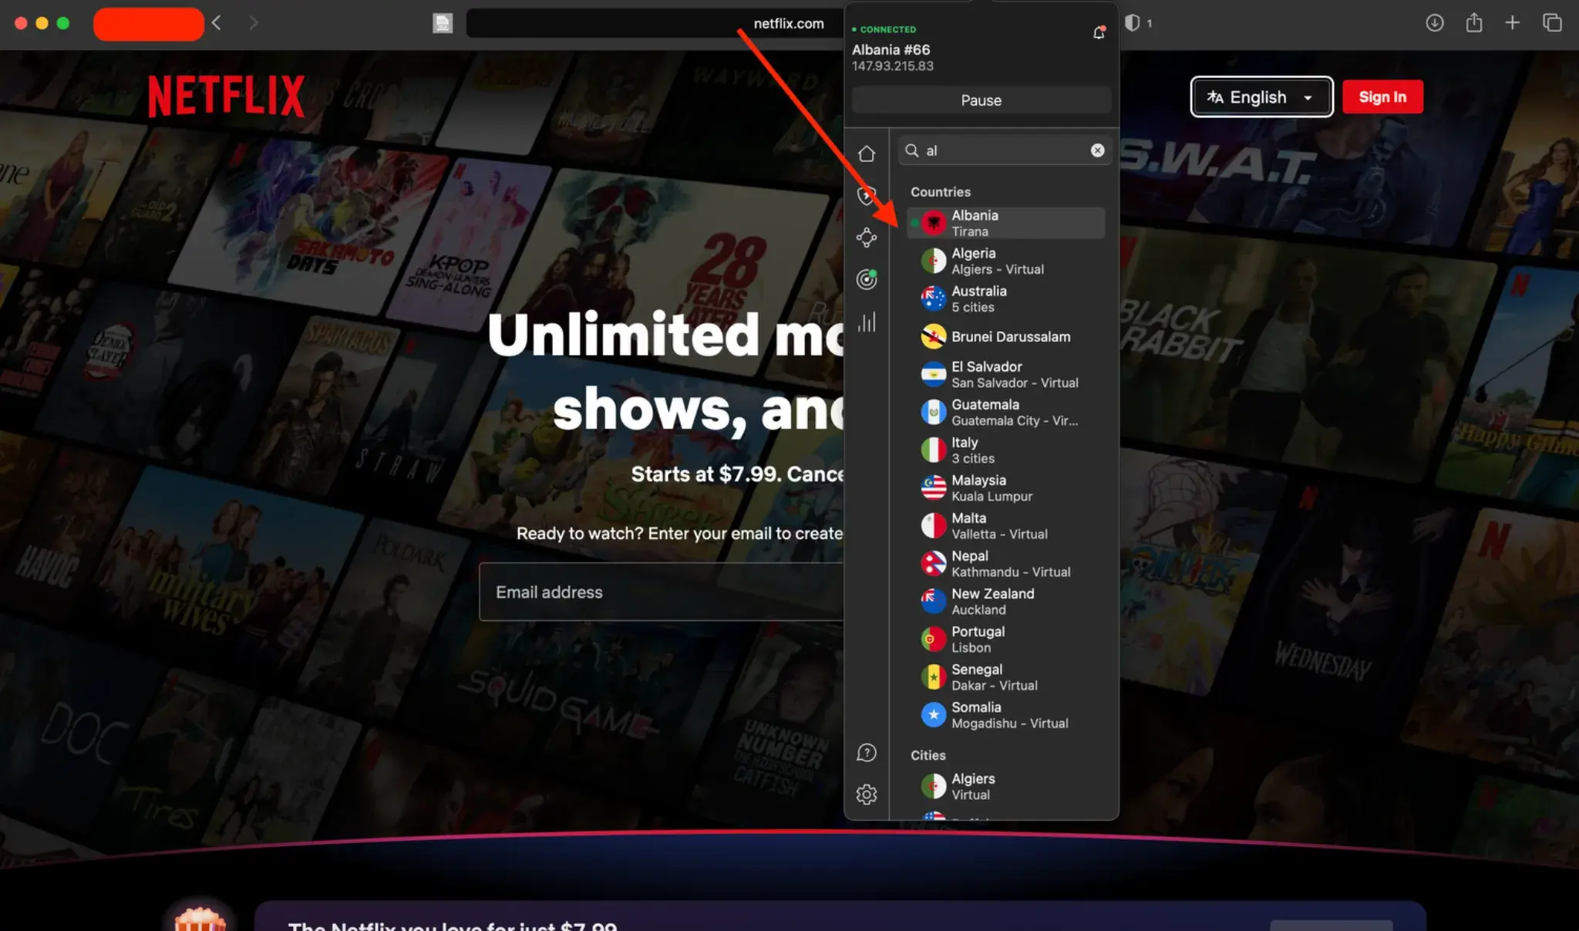Image resolution: width=1579 pixels, height=931 pixels.
Task: Click the notification bell in VPN panel
Action: click(x=1099, y=32)
